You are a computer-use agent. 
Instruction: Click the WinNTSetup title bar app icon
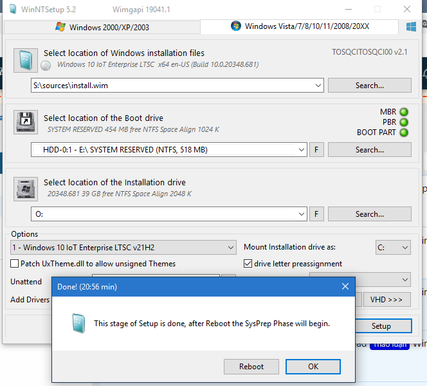pyautogui.click(x=12, y=9)
